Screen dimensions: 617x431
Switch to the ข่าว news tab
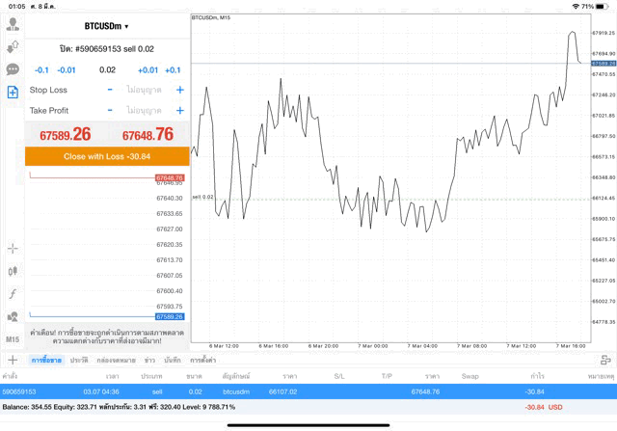(148, 360)
